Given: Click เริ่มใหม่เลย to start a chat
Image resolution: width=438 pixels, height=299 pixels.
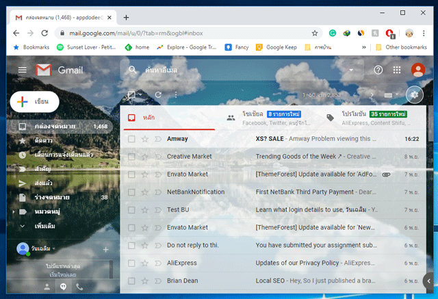Looking at the screenshot, I should pos(63,275).
